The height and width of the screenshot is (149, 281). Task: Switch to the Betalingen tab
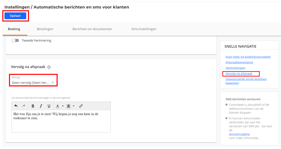pyautogui.click(x=45, y=29)
